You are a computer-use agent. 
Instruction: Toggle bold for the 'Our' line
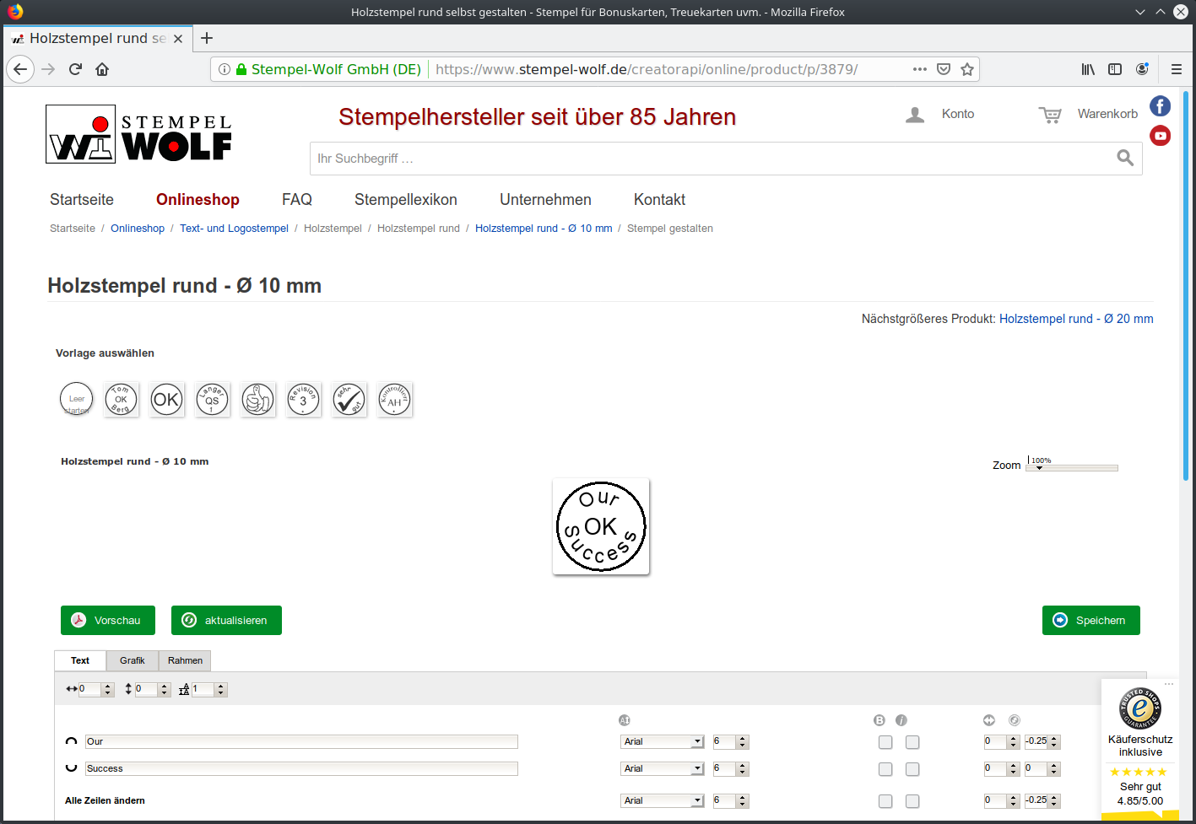885,742
